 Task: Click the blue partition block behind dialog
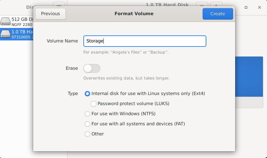pyautogui.click(x=249, y=76)
